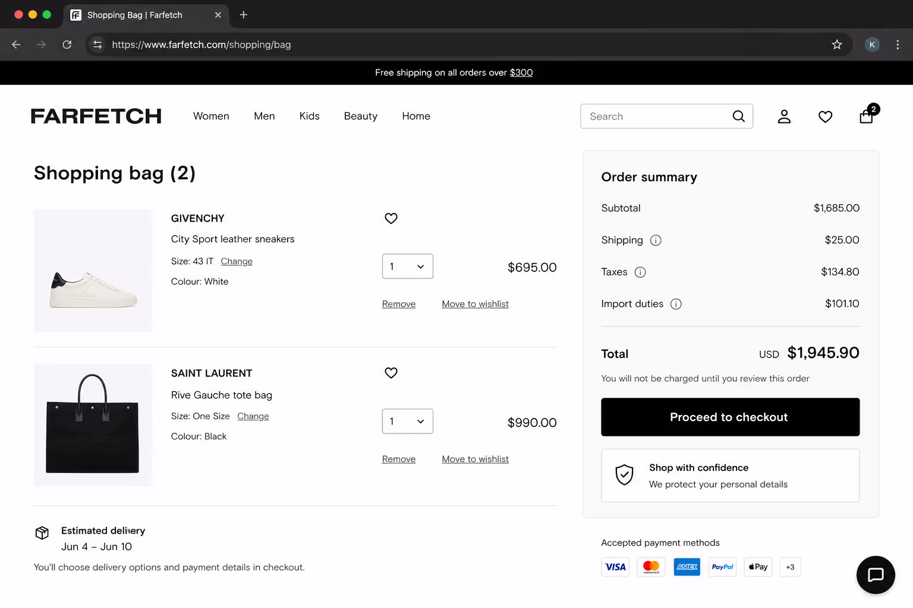Show the +3 more payment methods
The image size is (913, 608).
(x=790, y=567)
